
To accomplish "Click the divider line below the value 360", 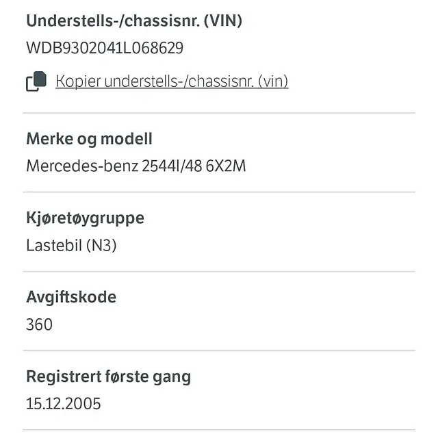I will 219,351.
